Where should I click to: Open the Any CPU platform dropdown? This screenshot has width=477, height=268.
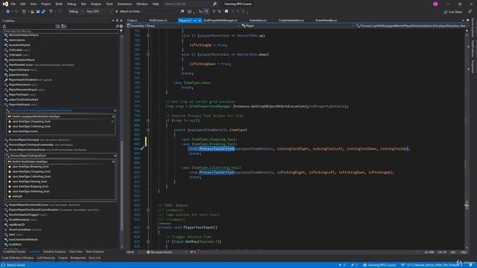(x=99, y=12)
